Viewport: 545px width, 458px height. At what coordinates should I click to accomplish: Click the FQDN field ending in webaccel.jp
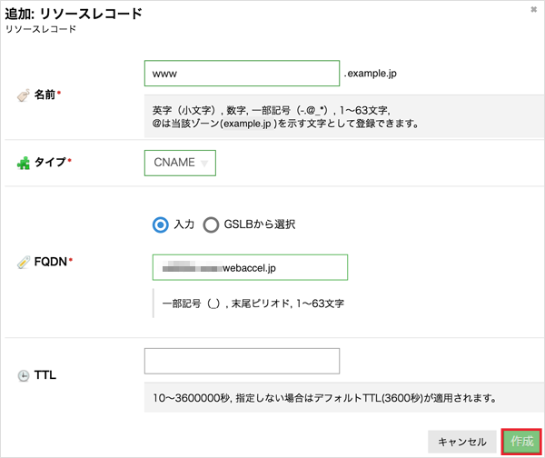pos(250,267)
